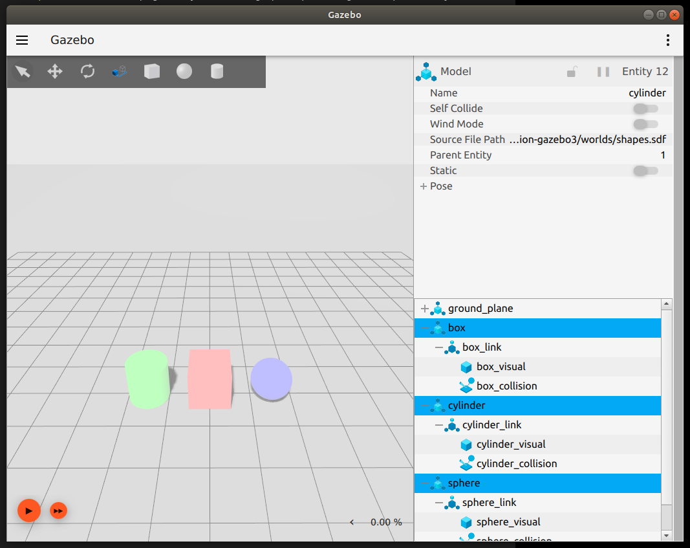Collapse the box_link node
Viewport: 690px width, 548px height.
pos(438,347)
